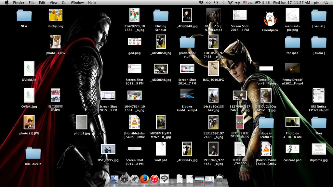The image size is (333, 187).
Task: Click the Bluetooth status icon
Action: [223, 3]
